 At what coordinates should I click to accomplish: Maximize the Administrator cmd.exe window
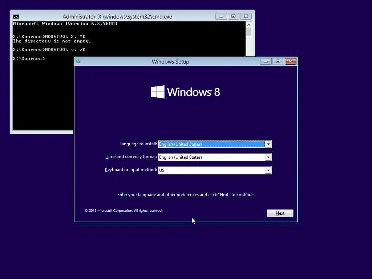point(234,16)
